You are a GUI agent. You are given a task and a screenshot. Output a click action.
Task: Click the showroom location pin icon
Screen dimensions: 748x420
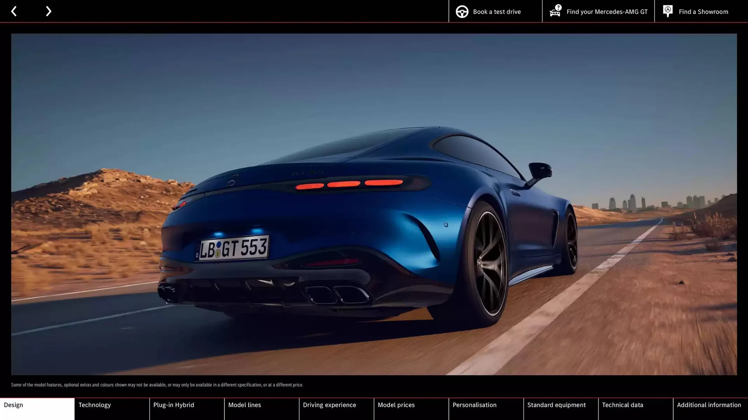pos(668,11)
